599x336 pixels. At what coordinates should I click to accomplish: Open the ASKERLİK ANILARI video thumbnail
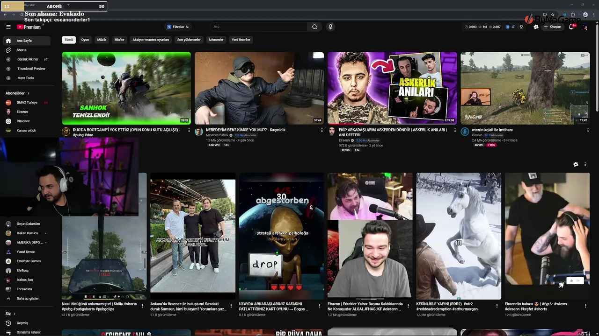392,88
